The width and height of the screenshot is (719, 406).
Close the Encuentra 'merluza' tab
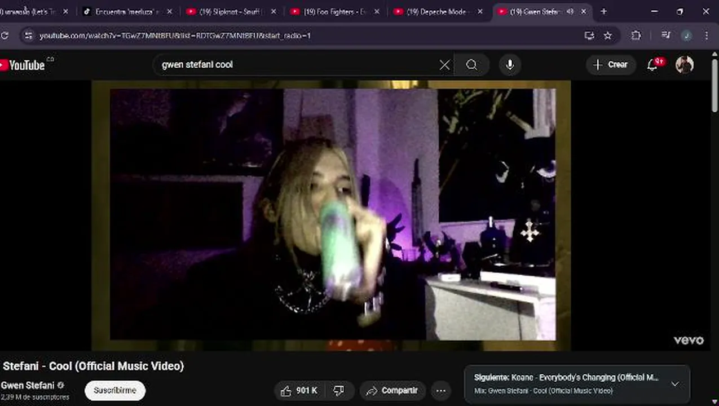(169, 11)
